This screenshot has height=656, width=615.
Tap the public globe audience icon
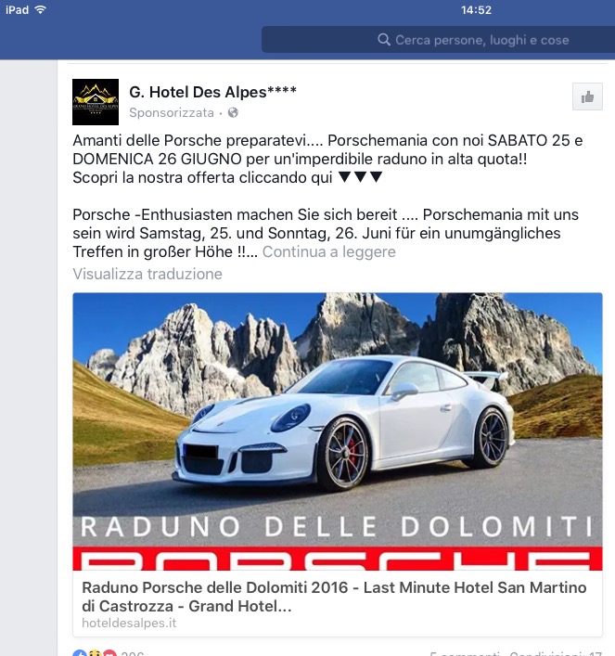tap(233, 112)
